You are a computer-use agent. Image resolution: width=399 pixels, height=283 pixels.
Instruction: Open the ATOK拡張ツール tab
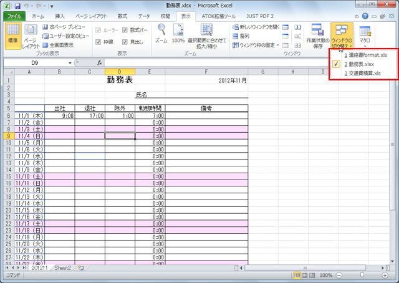[219, 16]
